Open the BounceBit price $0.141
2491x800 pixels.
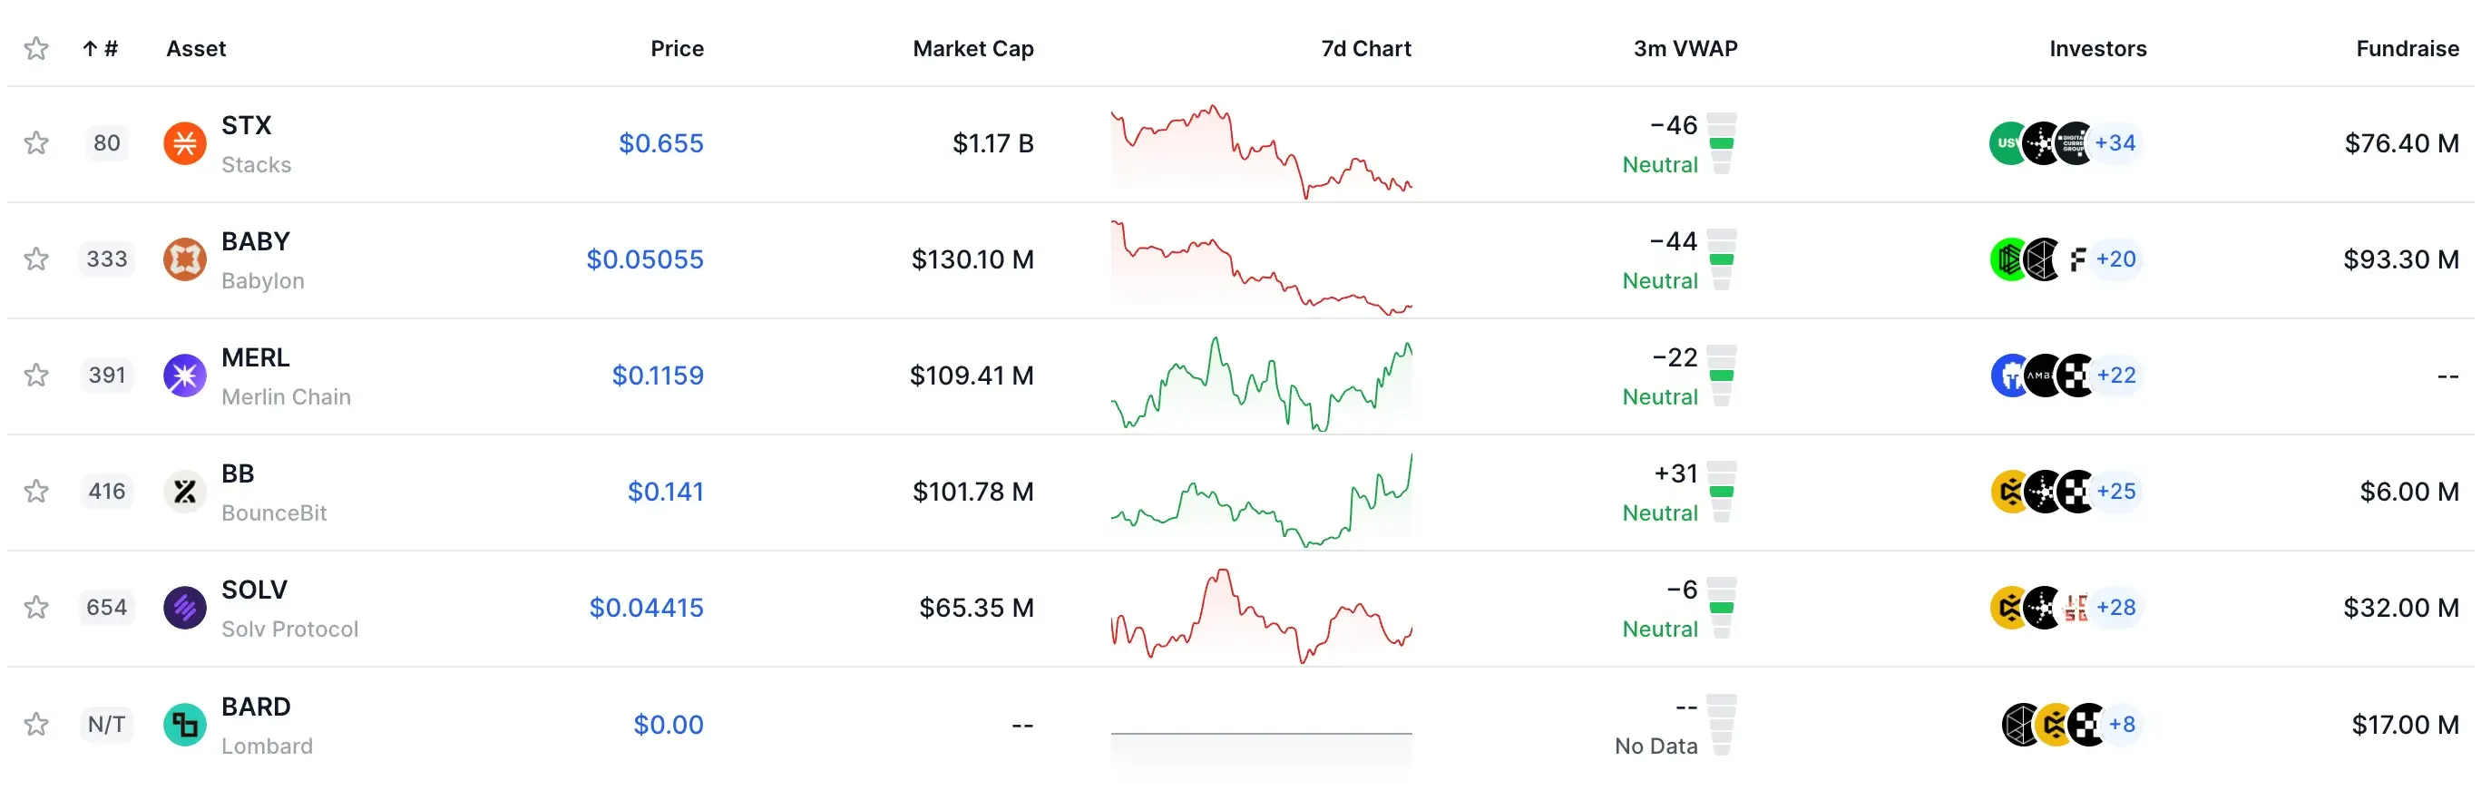click(x=665, y=492)
